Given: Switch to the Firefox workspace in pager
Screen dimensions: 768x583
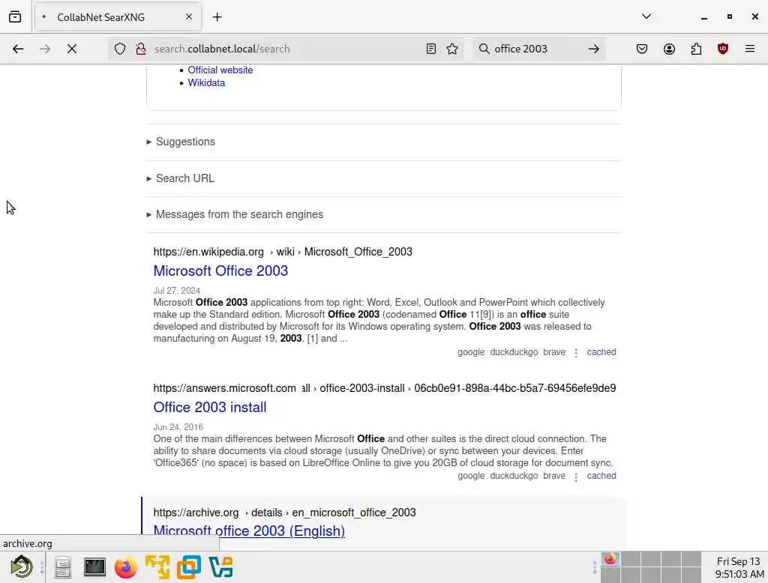Looking at the screenshot, I should (x=610, y=559).
